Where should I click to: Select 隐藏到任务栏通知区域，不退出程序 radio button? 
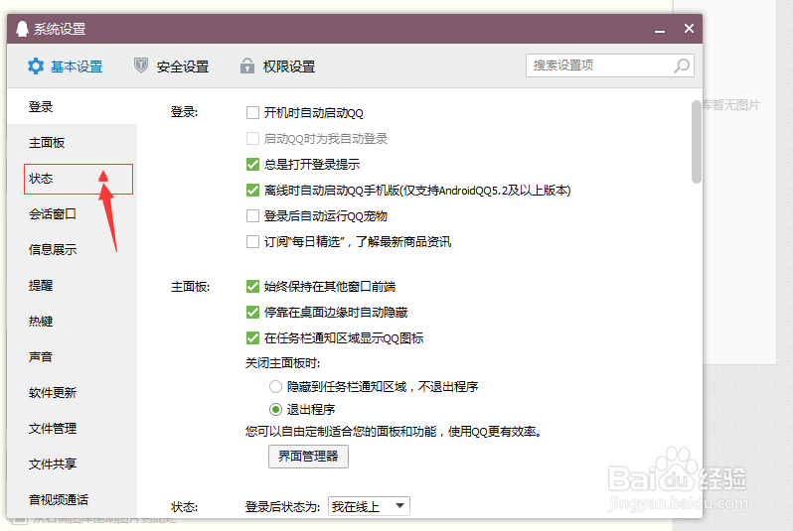tap(275, 386)
